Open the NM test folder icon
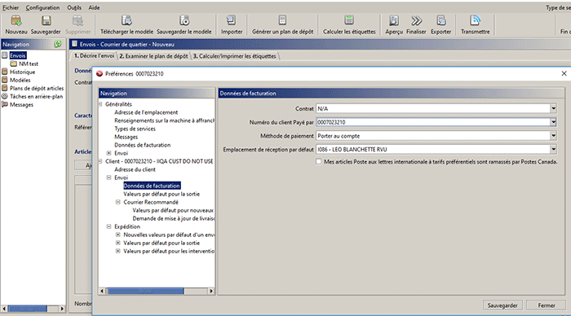This screenshot has width=571, height=316. pos(14,64)
